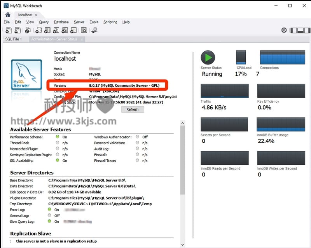Create a new SQL tab from toolbar
This screenshot has height=248, width=311.
[9, 30]
